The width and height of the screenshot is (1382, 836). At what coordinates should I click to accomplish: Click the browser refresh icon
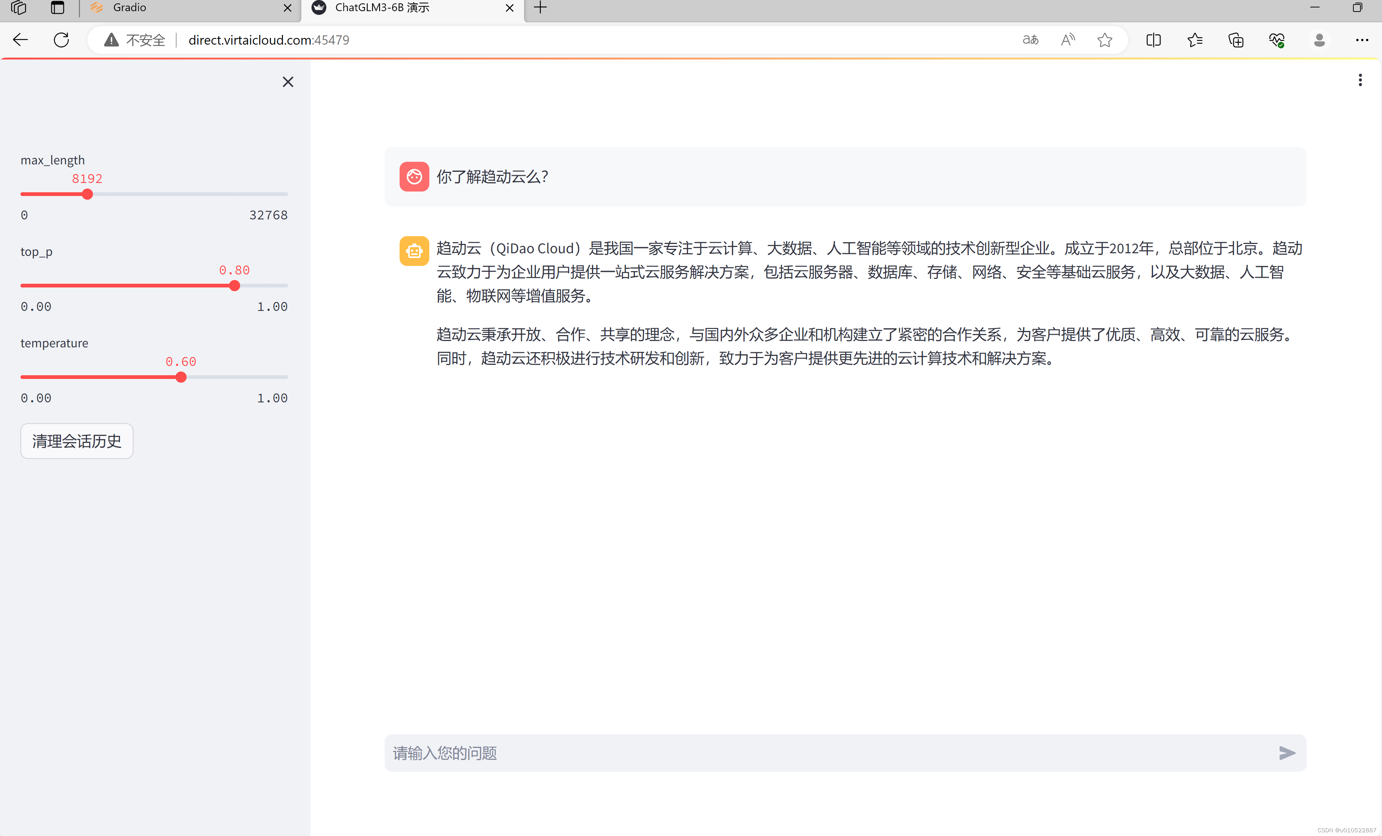(x=61, y=40)
